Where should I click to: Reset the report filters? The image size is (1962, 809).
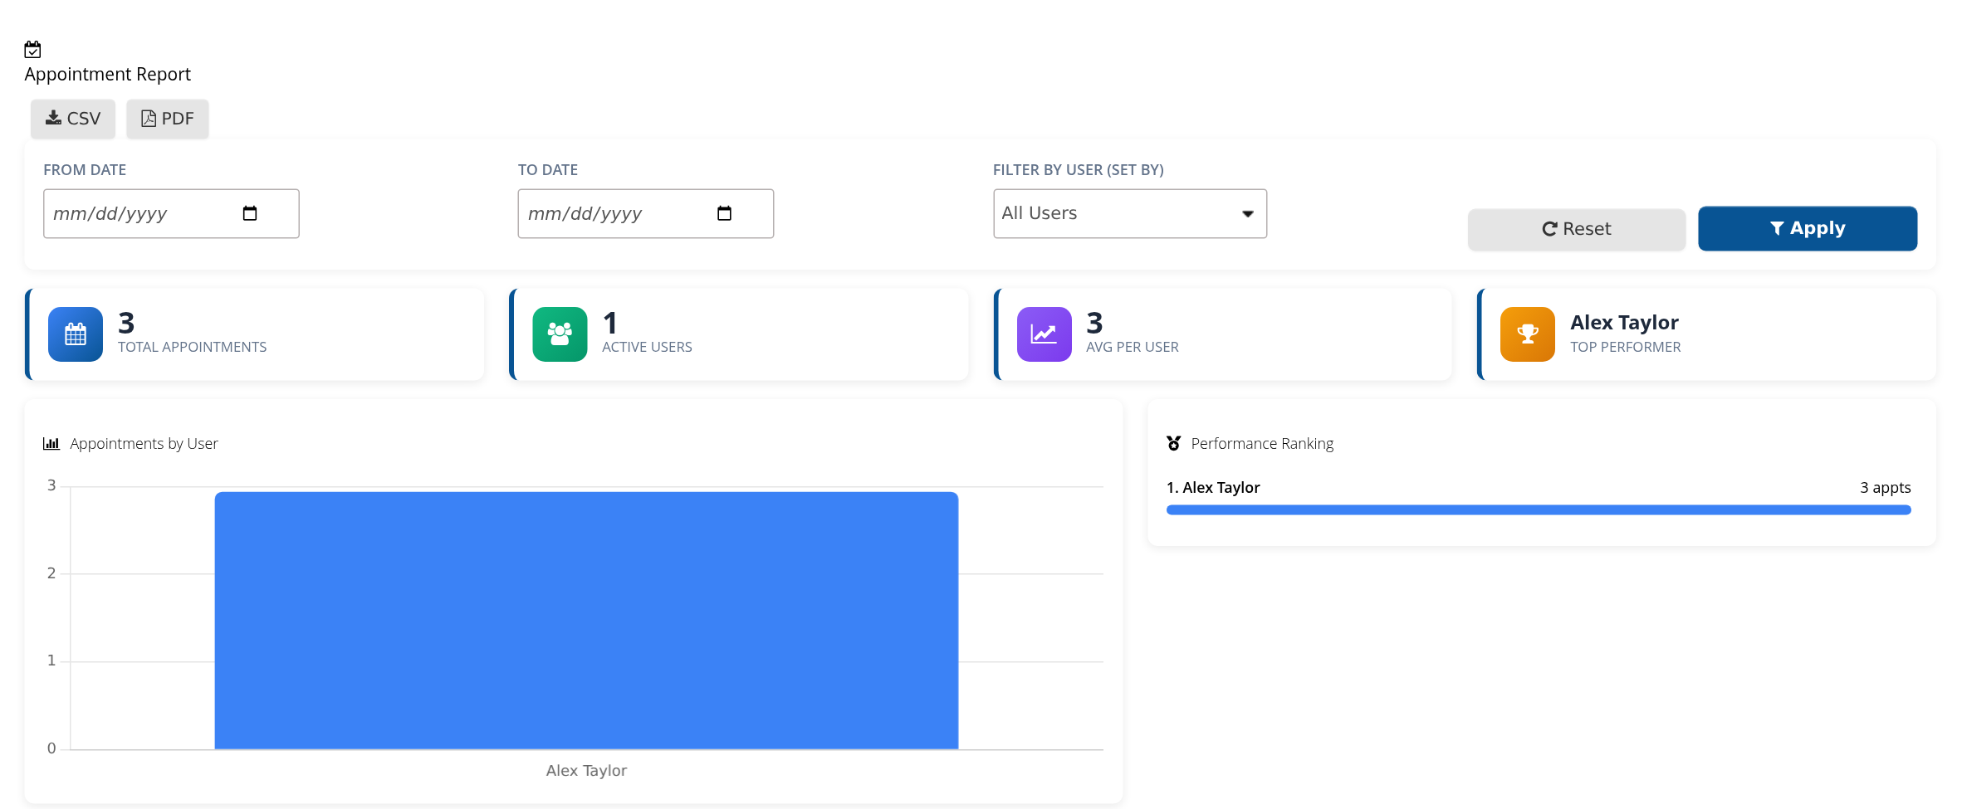[x=1577, y=229]
